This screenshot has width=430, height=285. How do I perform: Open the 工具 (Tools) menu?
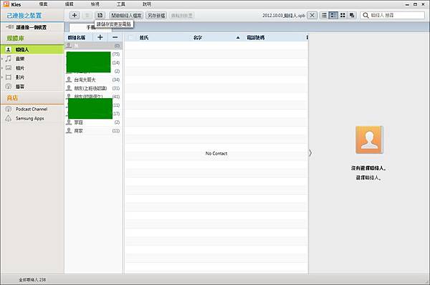(x=120, y=4)
